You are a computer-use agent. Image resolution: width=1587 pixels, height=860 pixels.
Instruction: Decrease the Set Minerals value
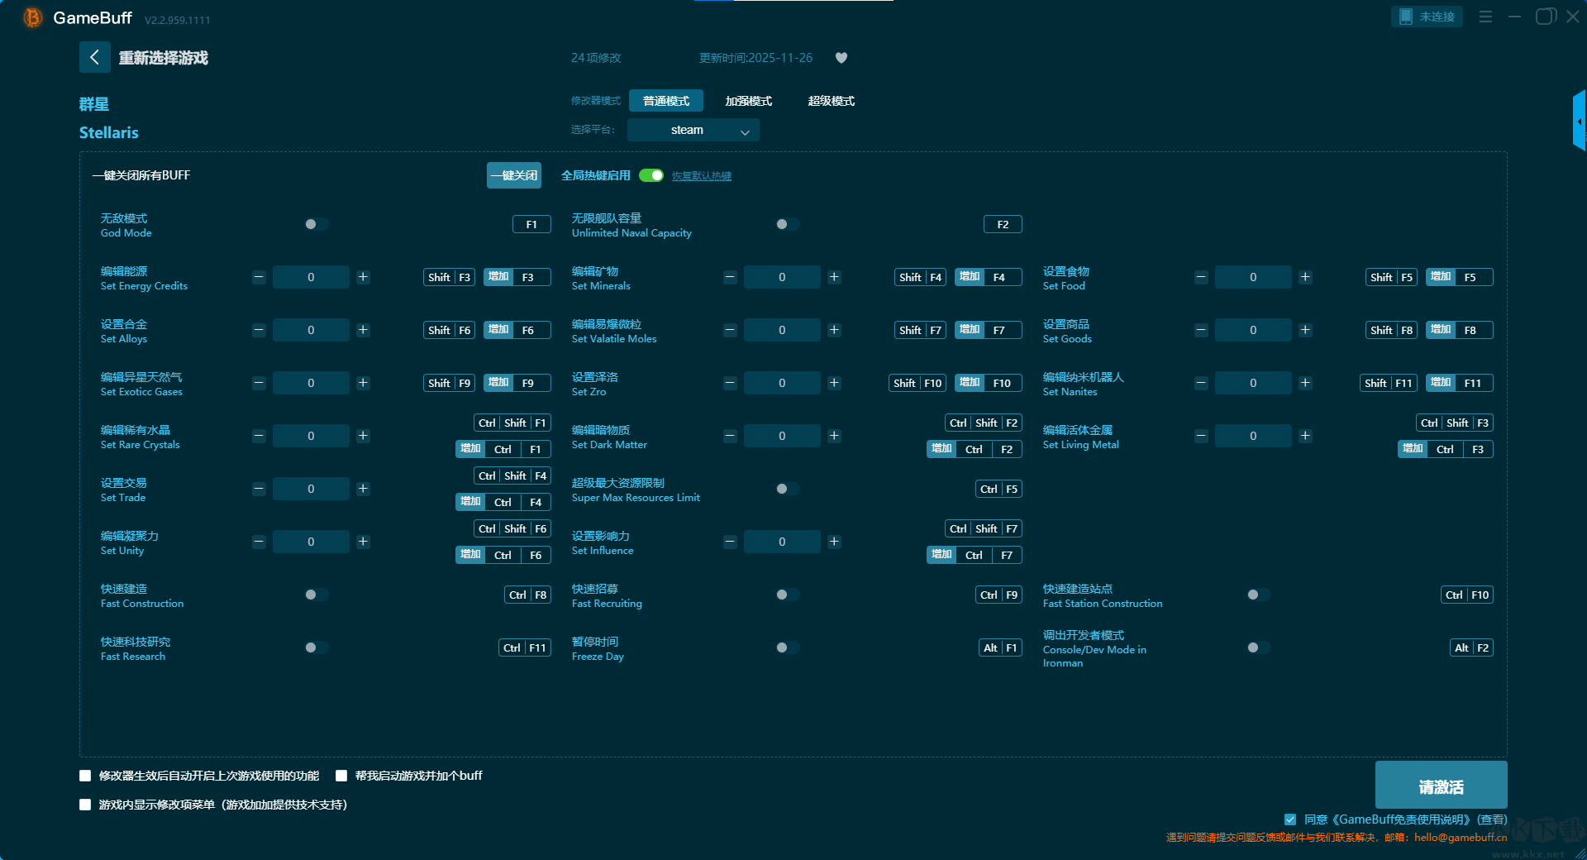pyautogui.click(x=730, y=277)
